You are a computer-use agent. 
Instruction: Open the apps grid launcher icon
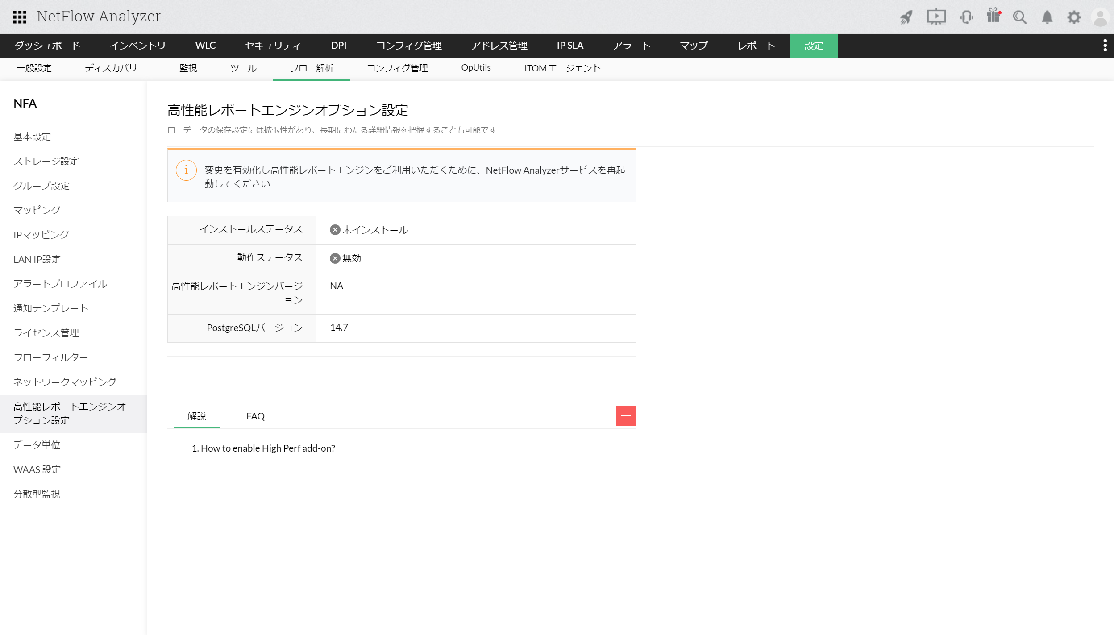click(x=20, y=17)
